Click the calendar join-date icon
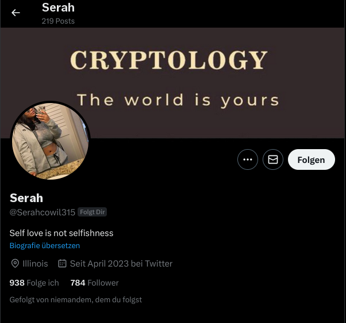This screenshot has width=346, height=323. (62, 264)
